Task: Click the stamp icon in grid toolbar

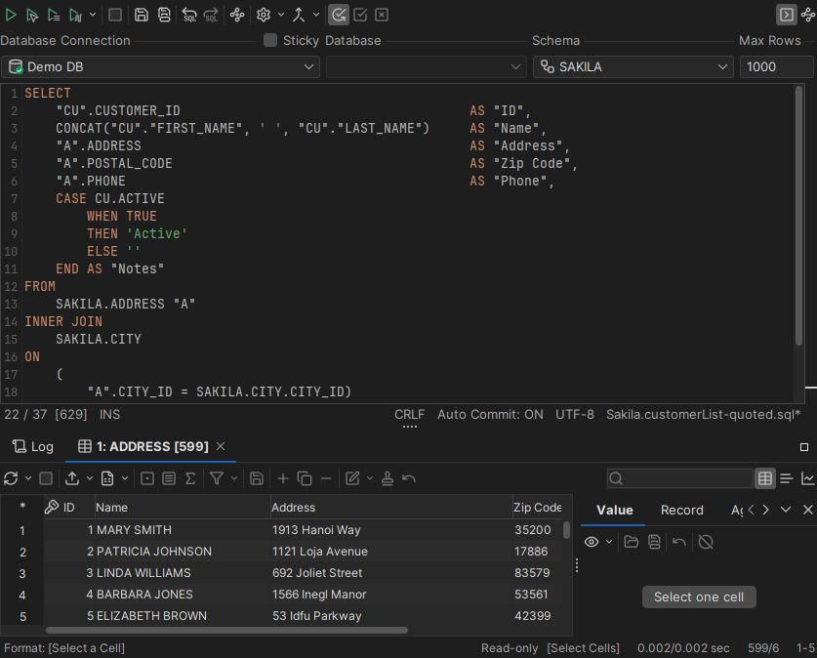Action: [388, 478]
